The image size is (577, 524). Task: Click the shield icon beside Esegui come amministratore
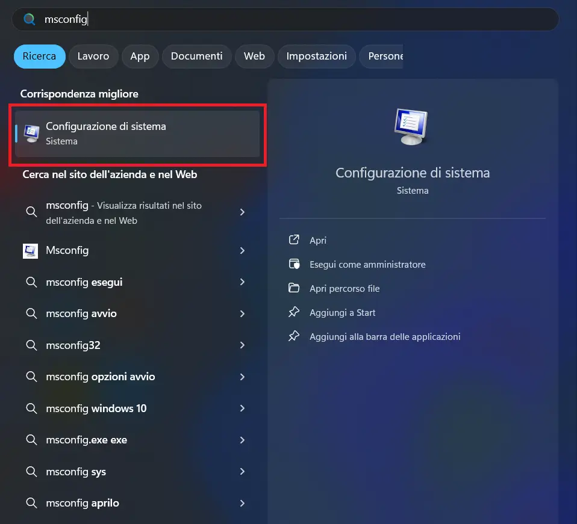point(294,264)
